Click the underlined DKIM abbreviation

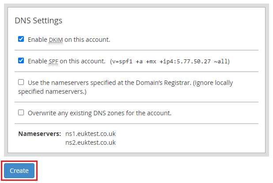56,40
